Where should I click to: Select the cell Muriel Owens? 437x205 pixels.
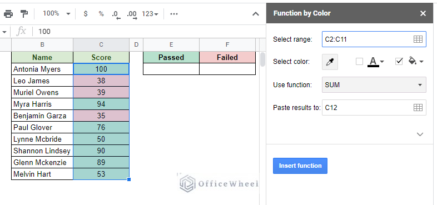[42, 92]
